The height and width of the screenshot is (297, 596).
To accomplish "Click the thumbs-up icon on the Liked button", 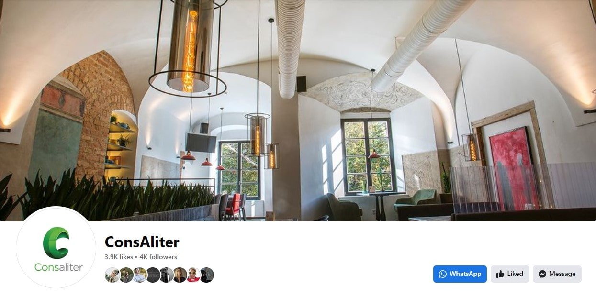I will 500,274.
